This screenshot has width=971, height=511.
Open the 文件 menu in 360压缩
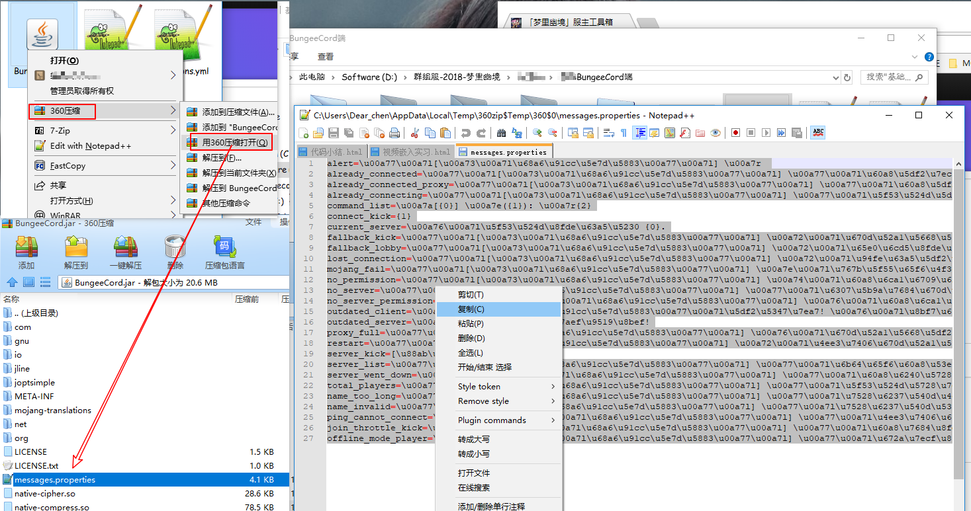pos(254,223)
